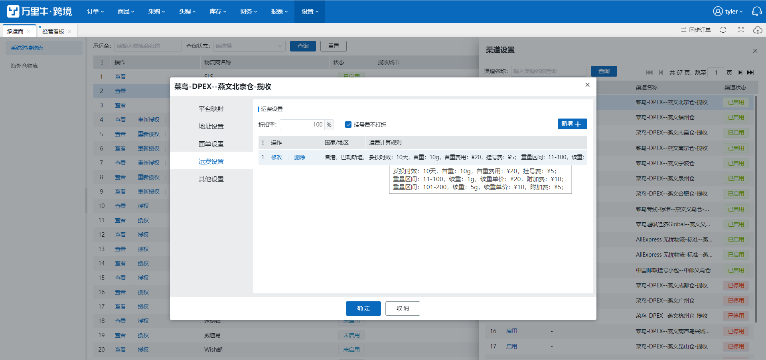Click 启用 link in channel row 16
766x360 pixels.
click(511, 331)
